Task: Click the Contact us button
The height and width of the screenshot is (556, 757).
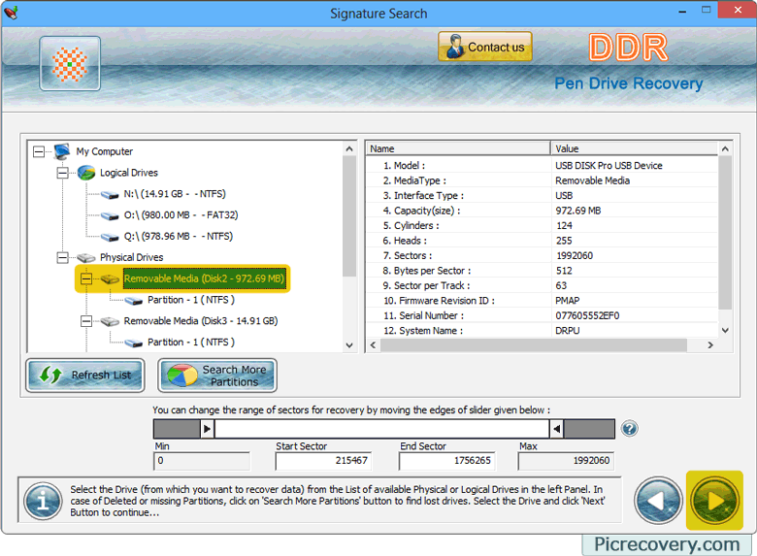Action: click(x=484, y=47)
